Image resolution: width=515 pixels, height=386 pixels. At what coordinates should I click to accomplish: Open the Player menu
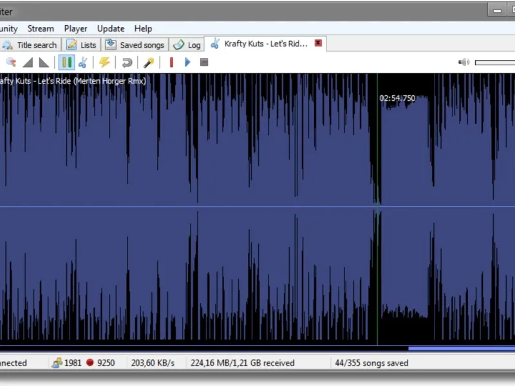click(x=75, y=28)
